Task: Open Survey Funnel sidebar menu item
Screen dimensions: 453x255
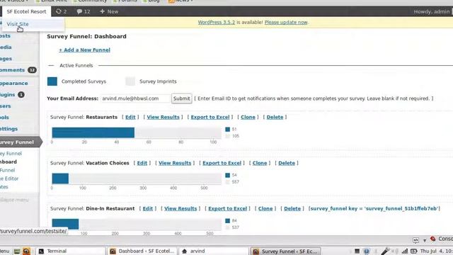Action: coord(19,142)
